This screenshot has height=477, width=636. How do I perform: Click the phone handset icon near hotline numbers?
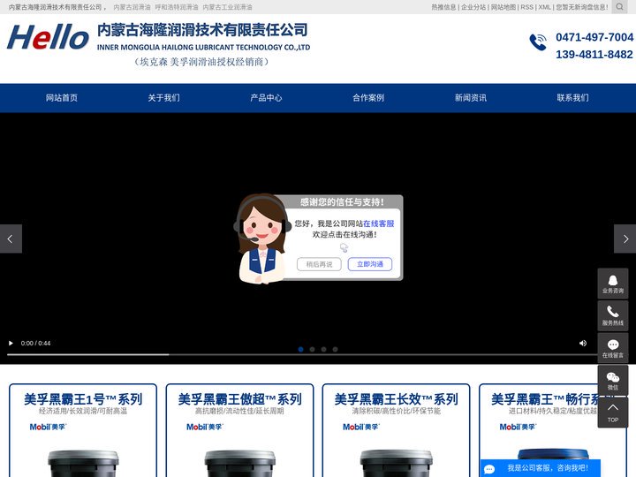[x=538, y=42]
